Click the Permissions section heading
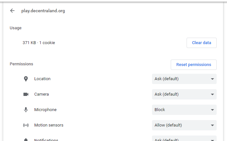 coord(21,64)
